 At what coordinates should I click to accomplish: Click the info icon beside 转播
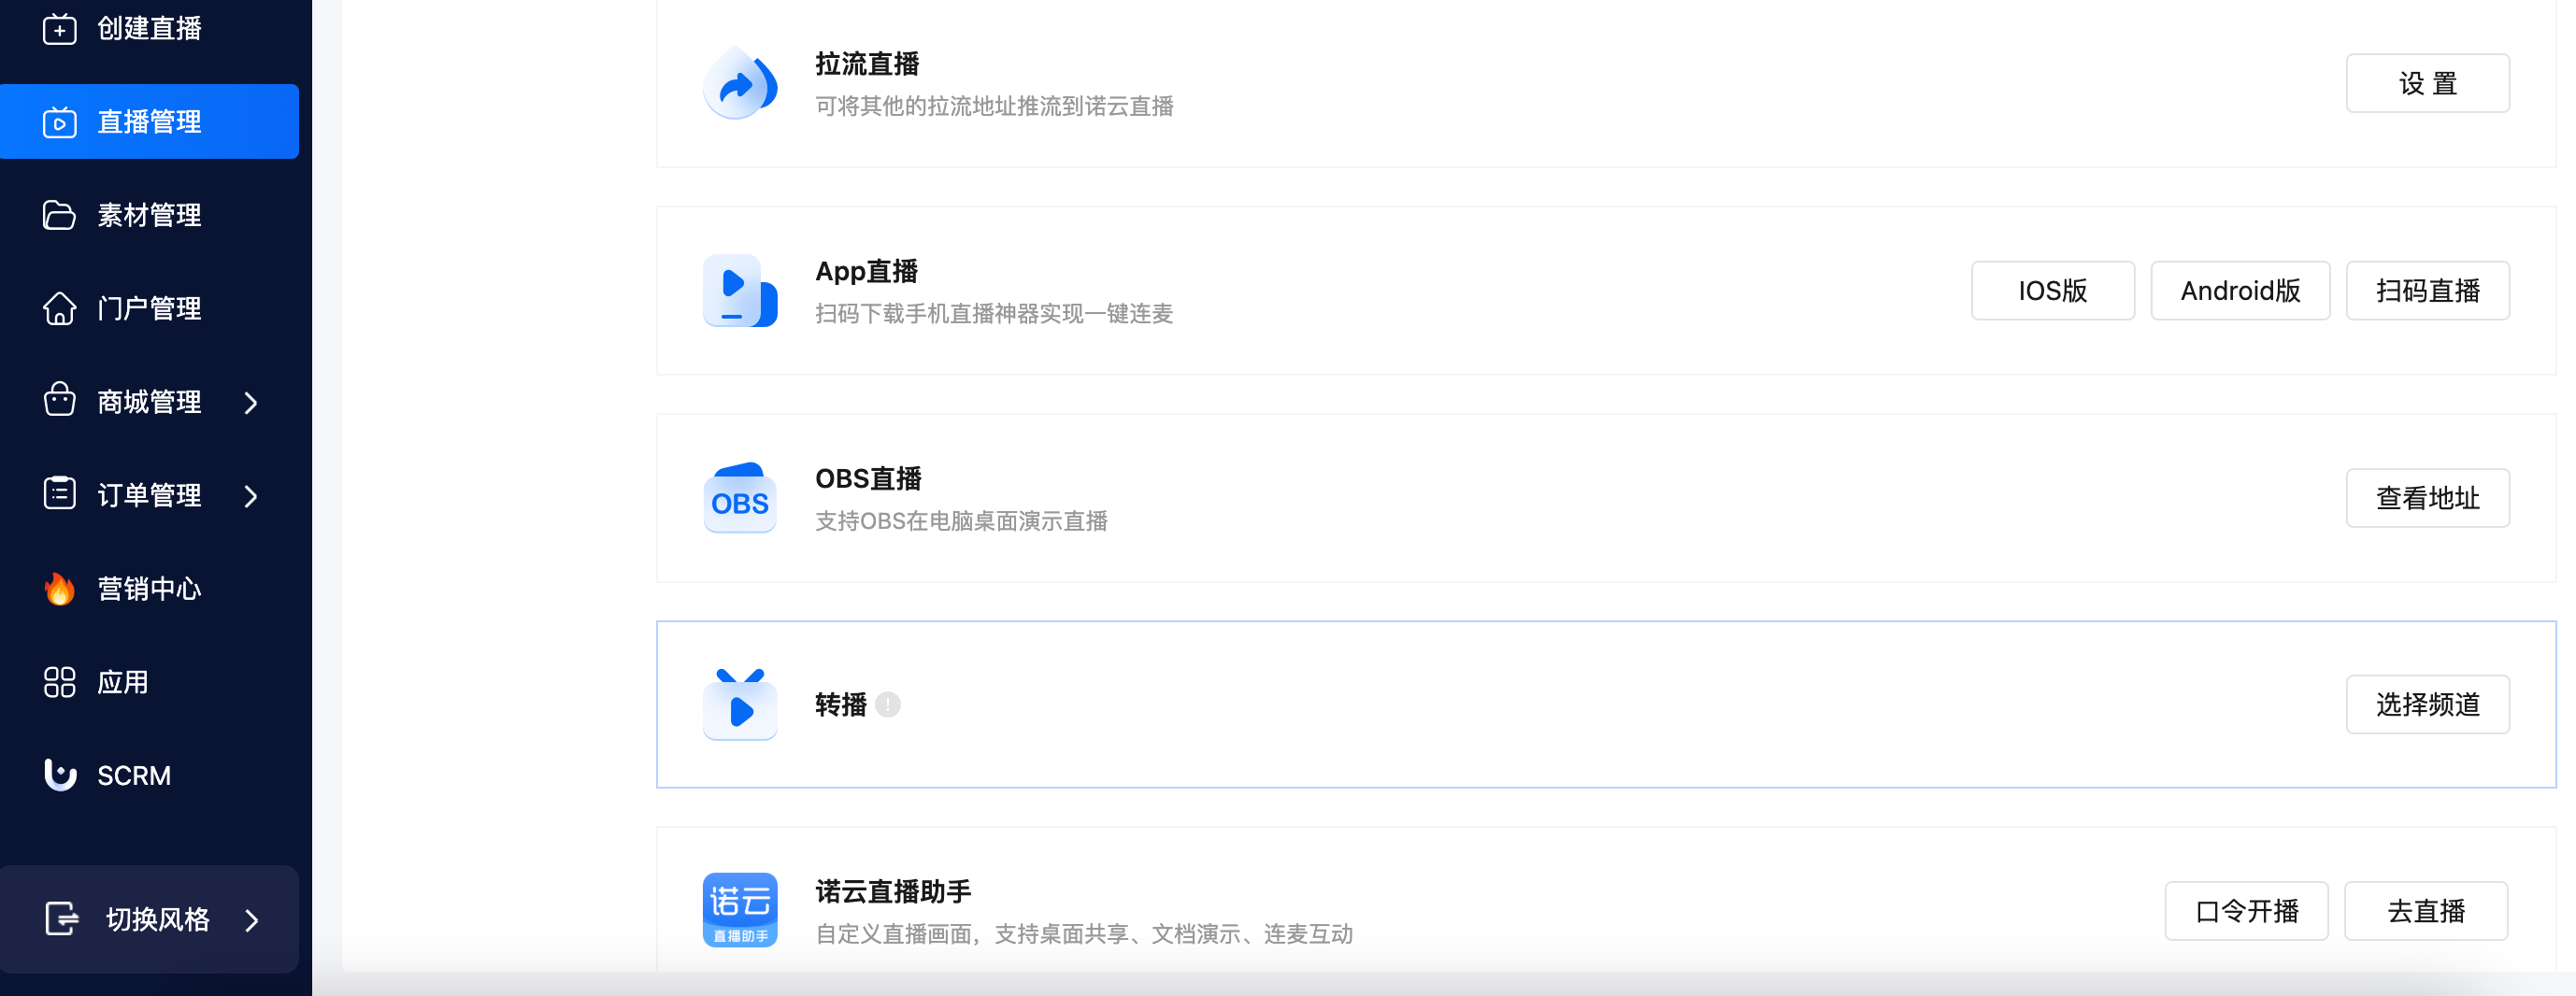click(x=888, y=705)
